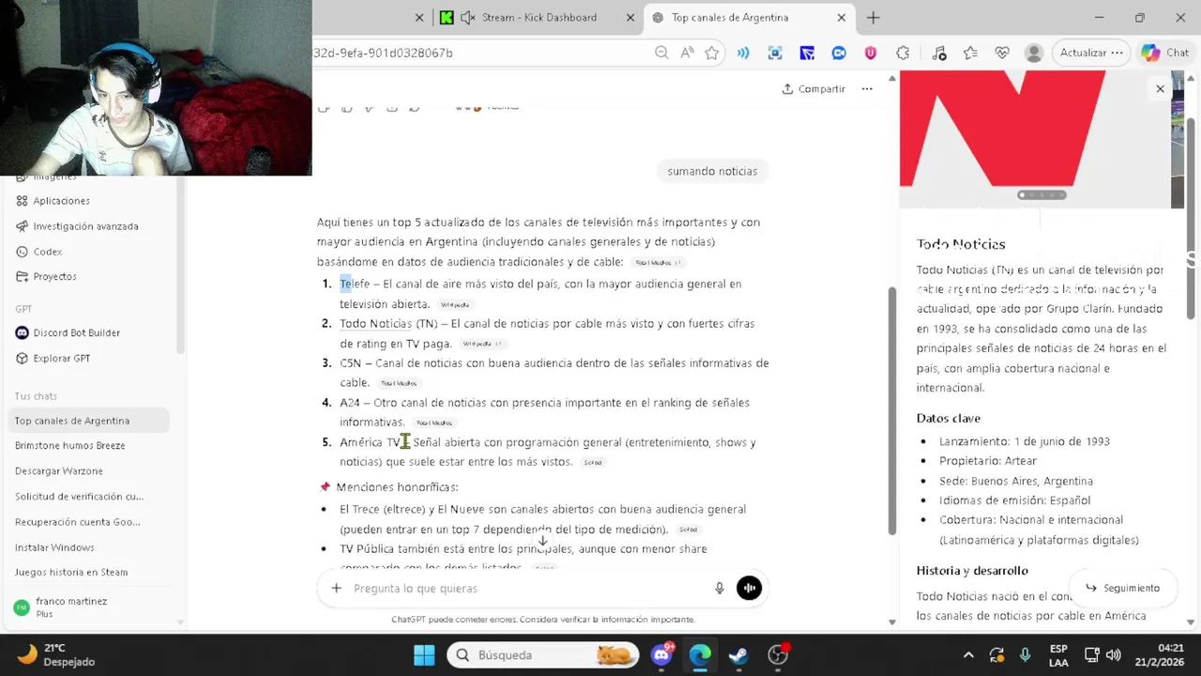The height and width of the screenshot is (676, 1201).
Task: Click the taskbar volume speaker icon
Action: coord(1114,654)
